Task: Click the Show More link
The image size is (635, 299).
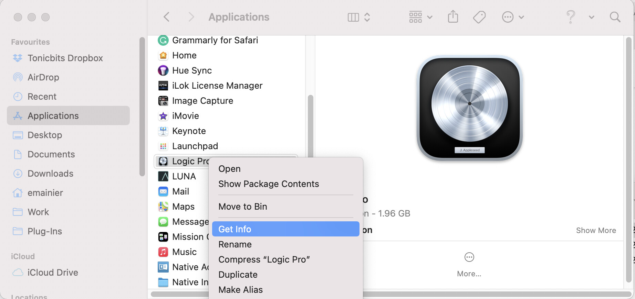Action: [x=596, y=230]
